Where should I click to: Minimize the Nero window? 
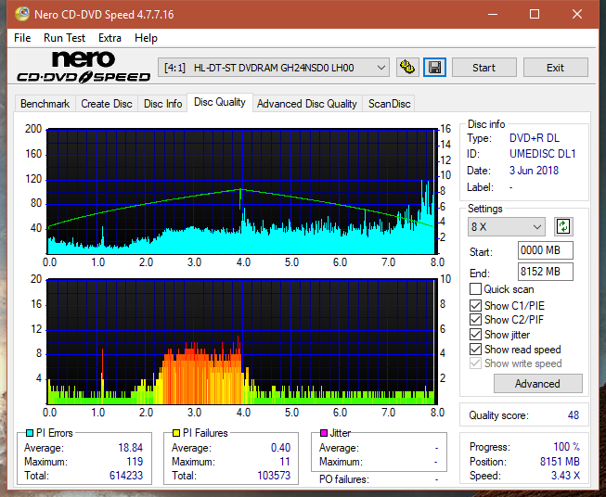[x=493, y=14]
